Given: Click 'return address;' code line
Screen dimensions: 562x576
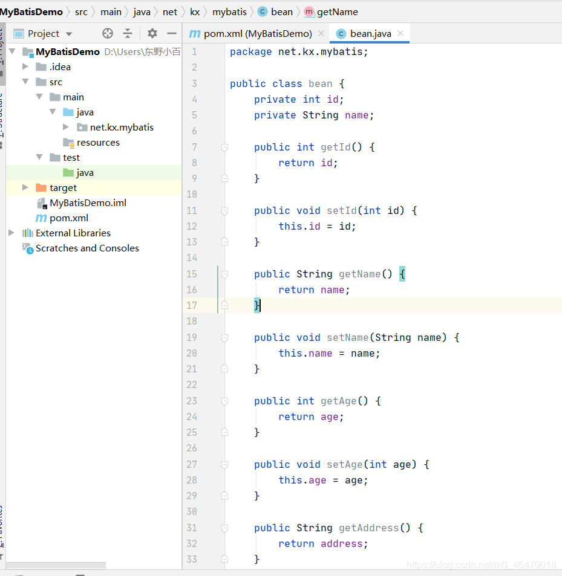Looking at the screenshot, I should [x=323, y=544].
